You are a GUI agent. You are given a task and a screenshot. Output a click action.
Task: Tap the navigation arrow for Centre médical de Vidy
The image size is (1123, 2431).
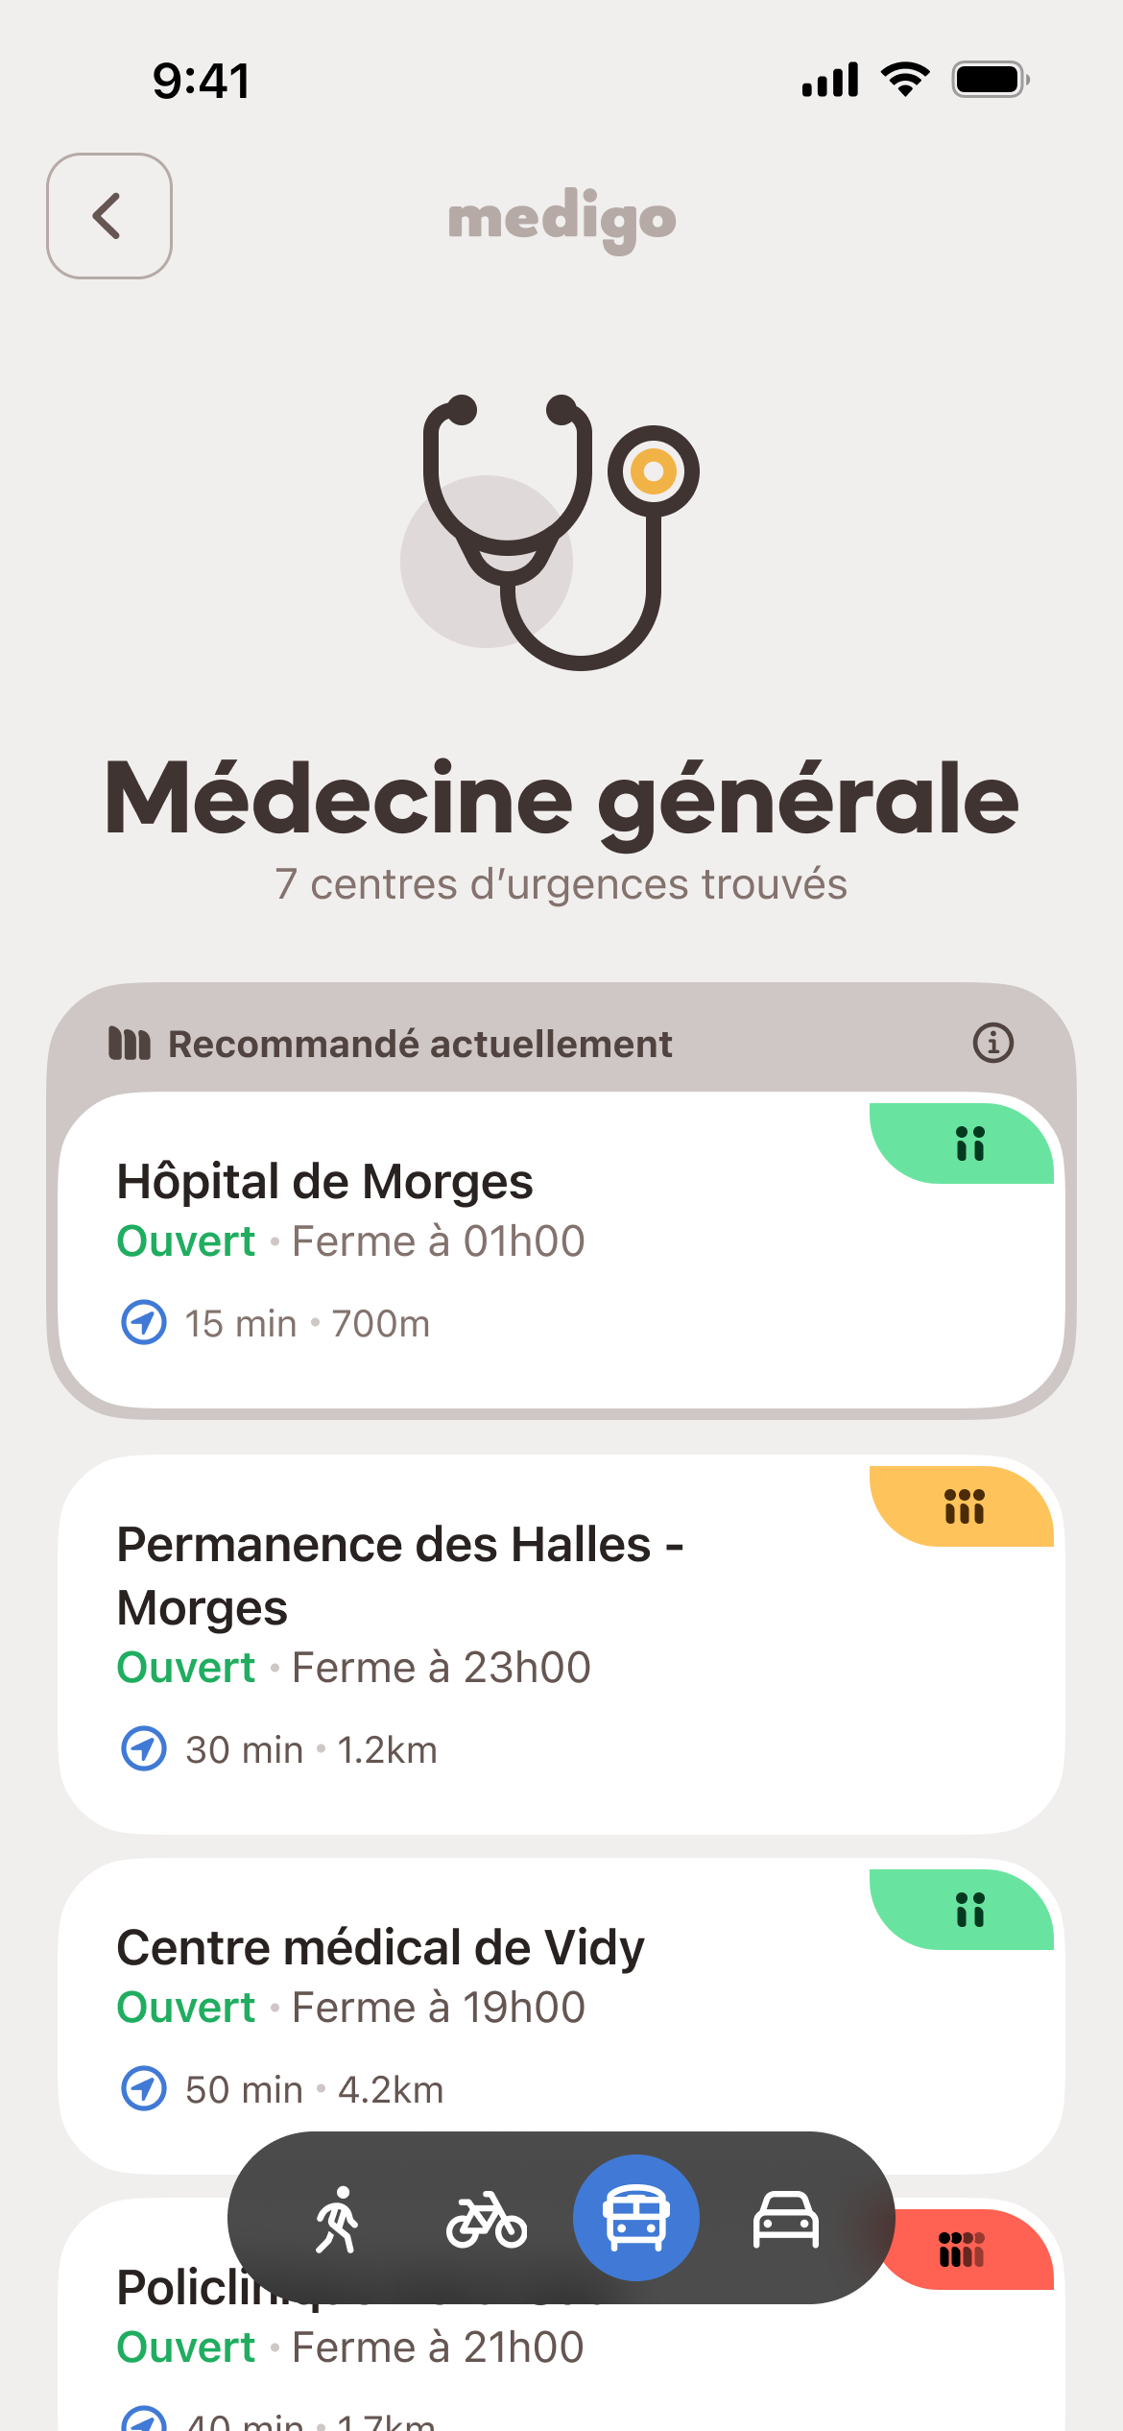pyautogui.click(x=144, y=2089)
